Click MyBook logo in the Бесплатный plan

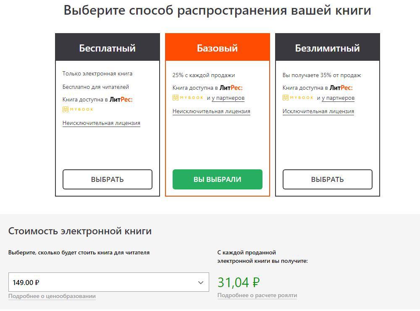click(x=78, y=109)
